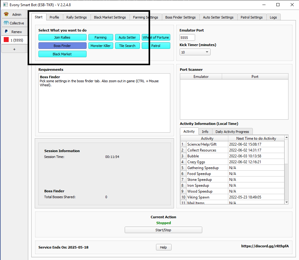The image size is (299, 260).
Task: Enable the Black Market activity
Action: pos(62,54)
